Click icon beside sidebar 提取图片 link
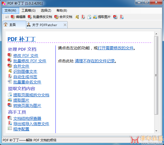The width and height of the screenshot is (164, 145). coord(10,100)
